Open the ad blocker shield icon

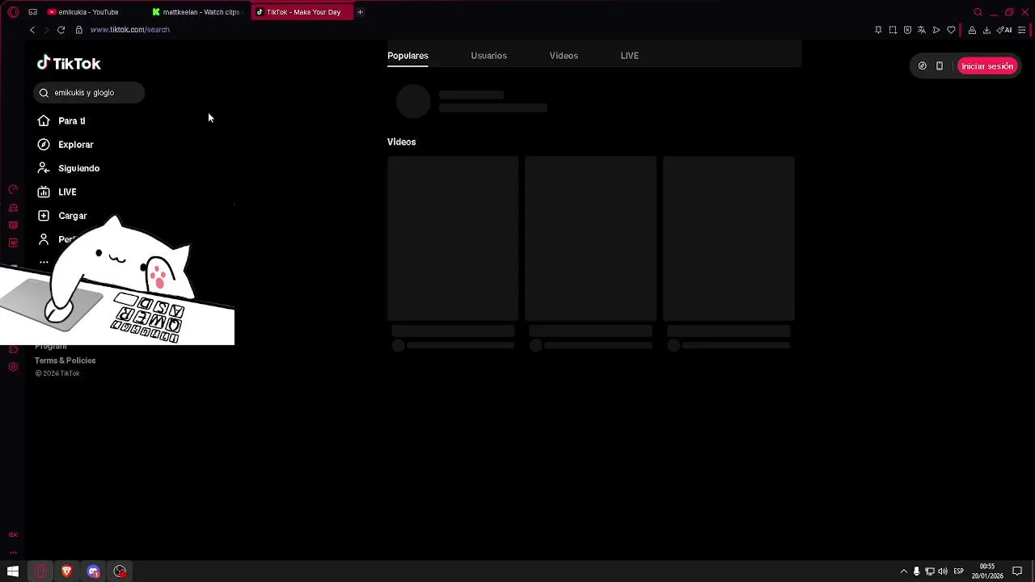[907, 30]
